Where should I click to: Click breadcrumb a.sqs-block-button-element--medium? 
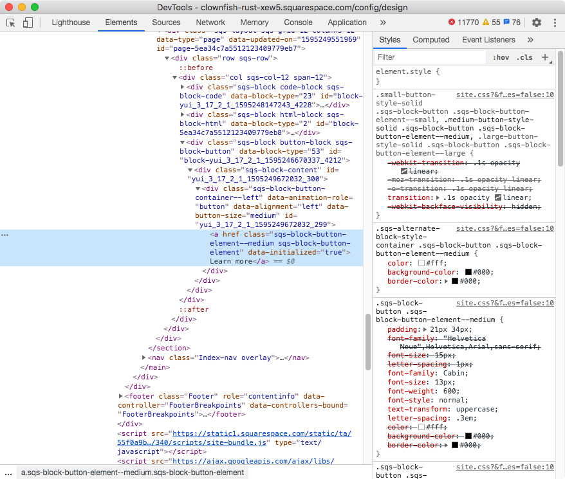[x=133, y=473]
